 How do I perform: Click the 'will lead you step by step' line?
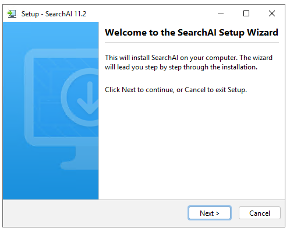click(181, 67)
